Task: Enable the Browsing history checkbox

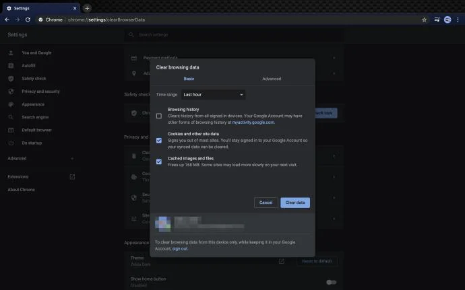Action: point(159,116)
